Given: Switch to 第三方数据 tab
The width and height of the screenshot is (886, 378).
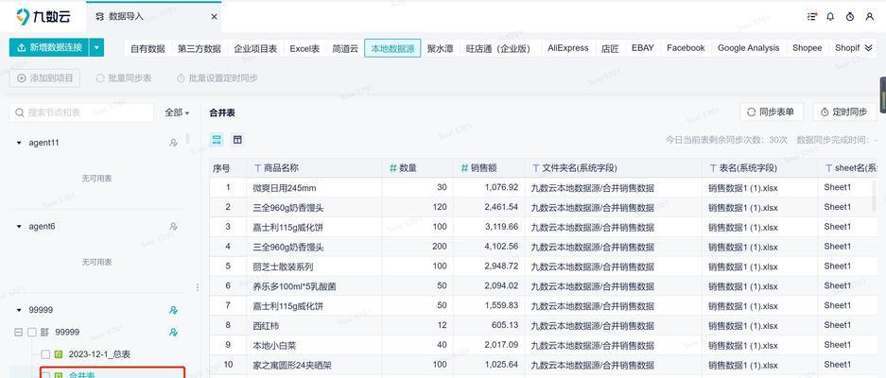Looking at the screenshot, I should coord(199,48).
